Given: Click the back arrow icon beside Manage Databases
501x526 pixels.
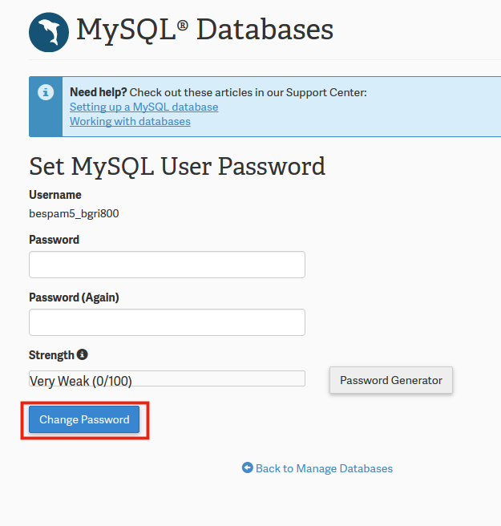Looking at the screenshot, I should (248, 468).
